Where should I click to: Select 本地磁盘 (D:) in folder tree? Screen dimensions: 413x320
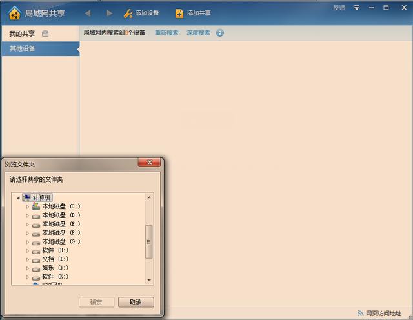click(61, 215)
